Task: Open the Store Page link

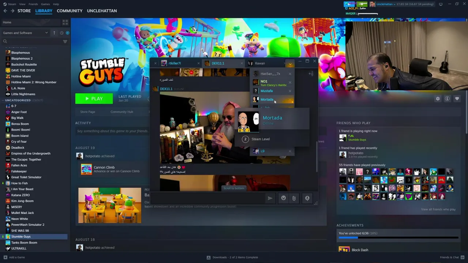Action: tap(87, 112)
